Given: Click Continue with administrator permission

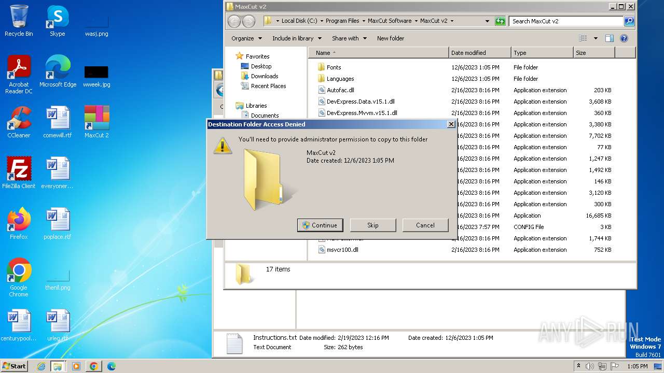Looking at the screenshot, I should click(320, 225).
